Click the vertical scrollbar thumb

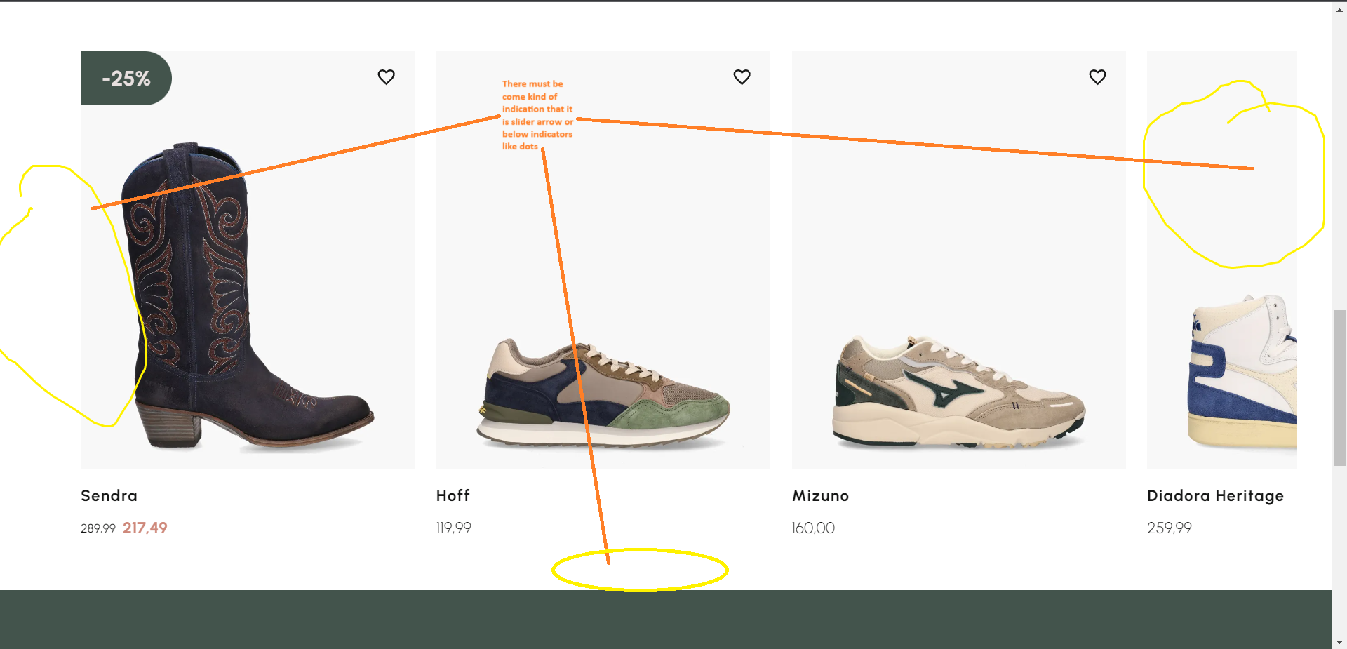click(1339, 387)
